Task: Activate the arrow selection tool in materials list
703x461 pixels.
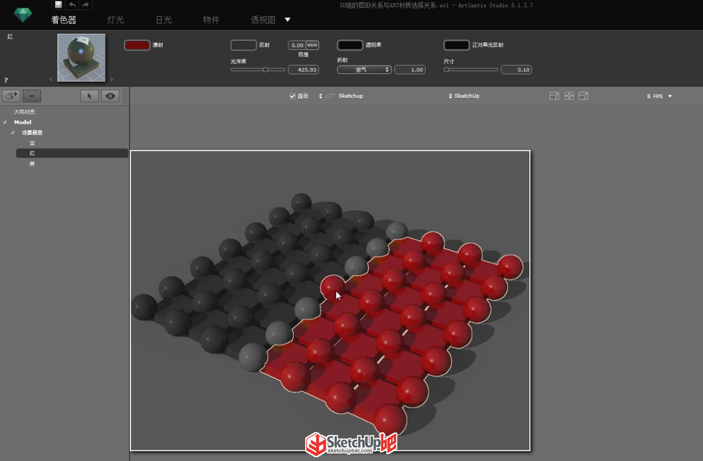Action: tap(89, 96)
